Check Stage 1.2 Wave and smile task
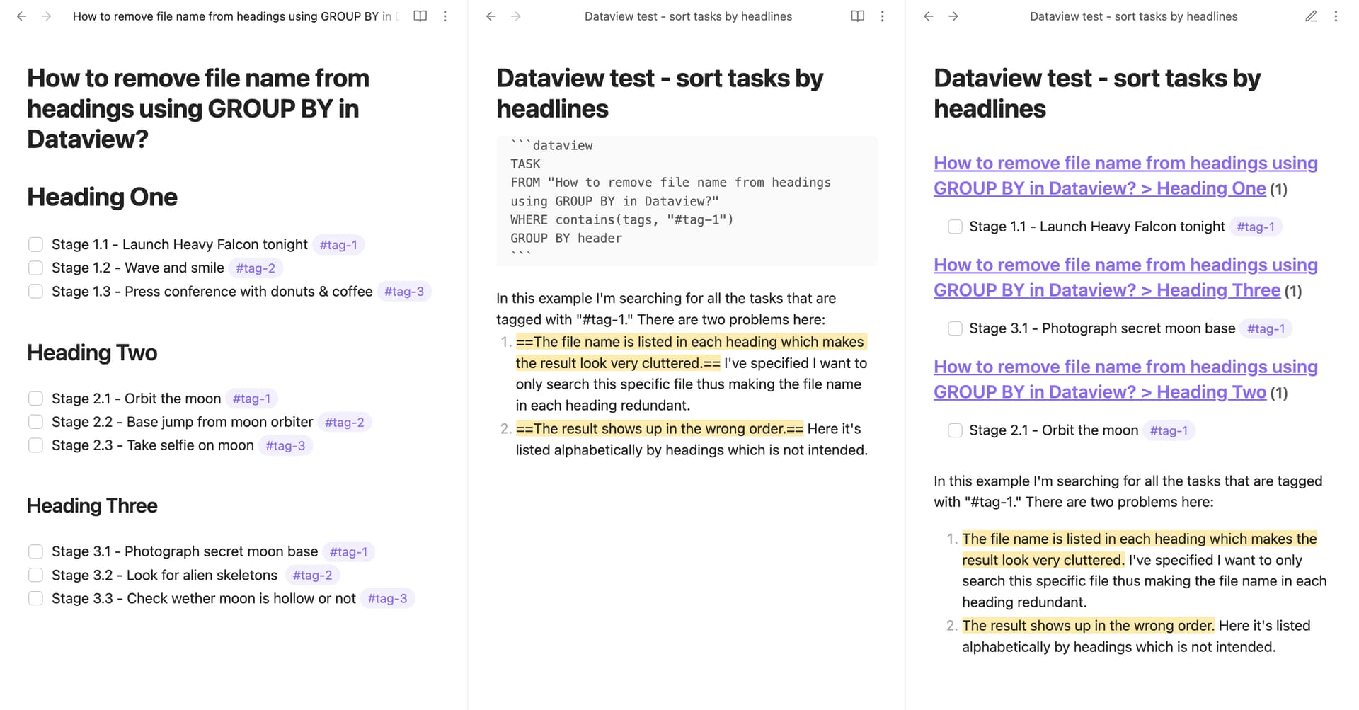Image resolution: width=1359 pixels, height=710 pixels. [35, 268]
